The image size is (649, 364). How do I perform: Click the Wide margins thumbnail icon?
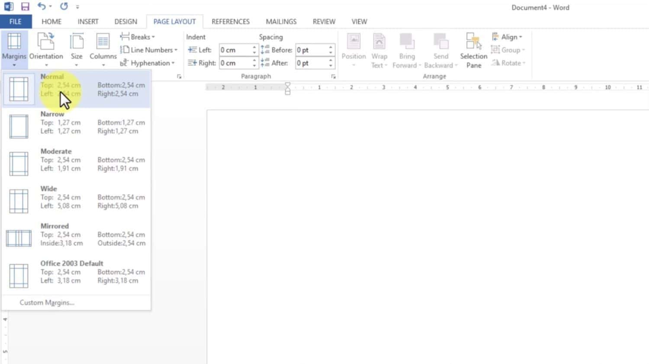19,201
